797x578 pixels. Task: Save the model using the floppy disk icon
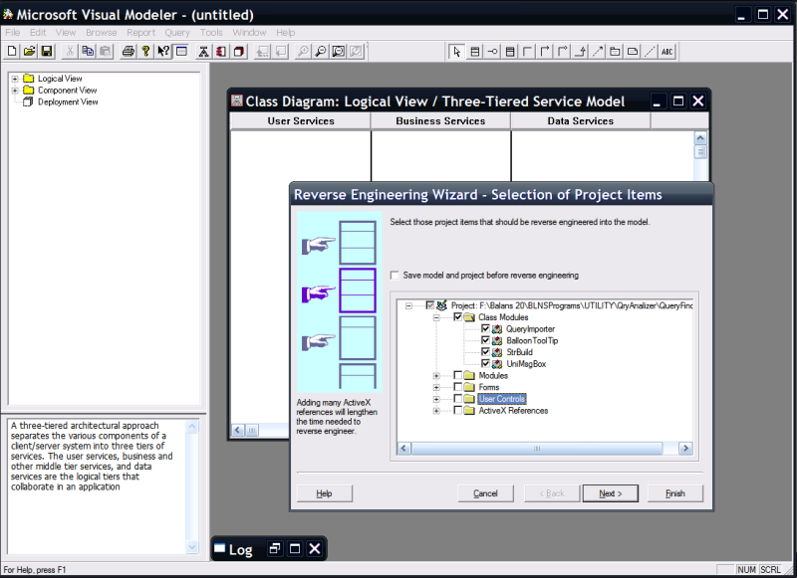click(x=47, y=52)
